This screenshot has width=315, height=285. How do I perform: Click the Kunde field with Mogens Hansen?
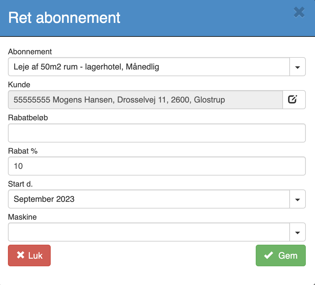tap(145, 100)
